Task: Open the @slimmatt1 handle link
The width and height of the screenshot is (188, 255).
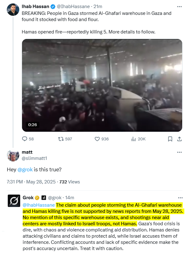Action: 34,158
